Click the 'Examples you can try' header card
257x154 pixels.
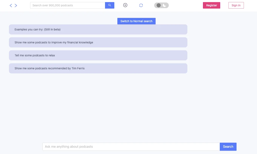coord(98,29)
